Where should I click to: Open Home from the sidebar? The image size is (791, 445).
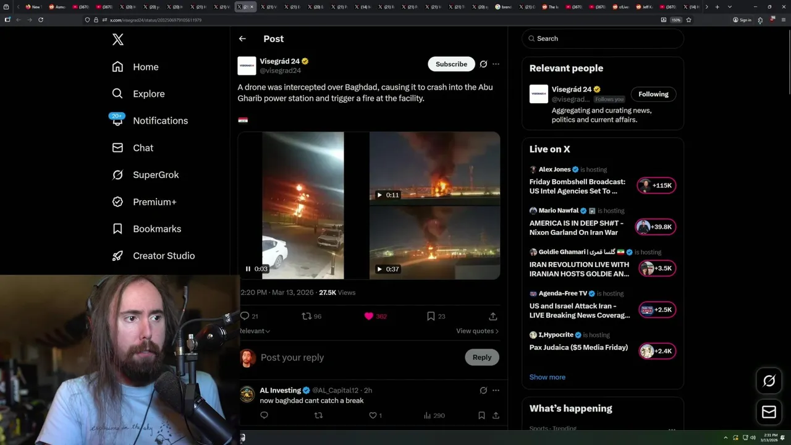click(135, 67)
